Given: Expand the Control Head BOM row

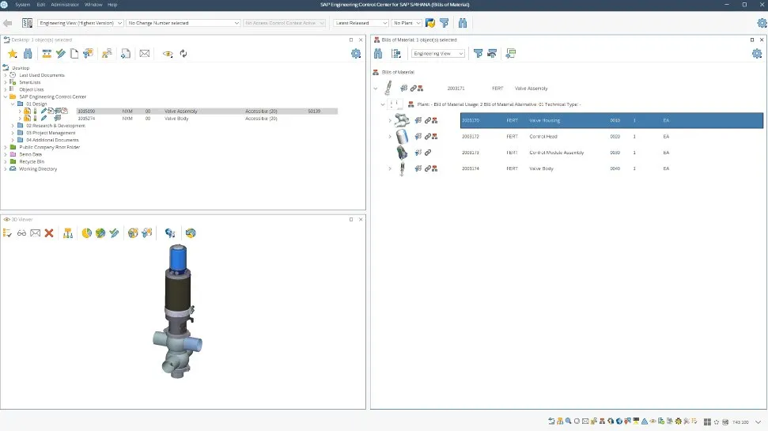Looking at the screenshot, I should (x=390, y=137).
